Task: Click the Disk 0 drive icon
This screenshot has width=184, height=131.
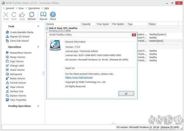Action: (x=47, y=28)
